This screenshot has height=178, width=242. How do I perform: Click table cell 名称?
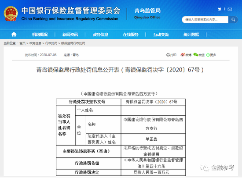(103, 125)
